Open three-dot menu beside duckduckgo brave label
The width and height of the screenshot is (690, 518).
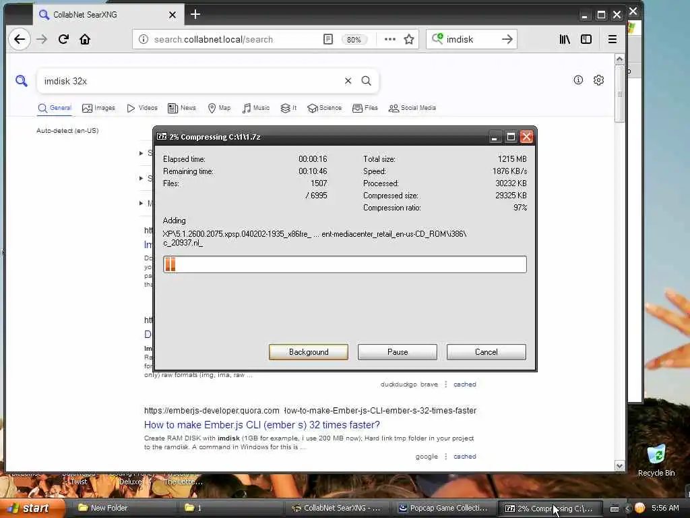(x=446, y=384)
